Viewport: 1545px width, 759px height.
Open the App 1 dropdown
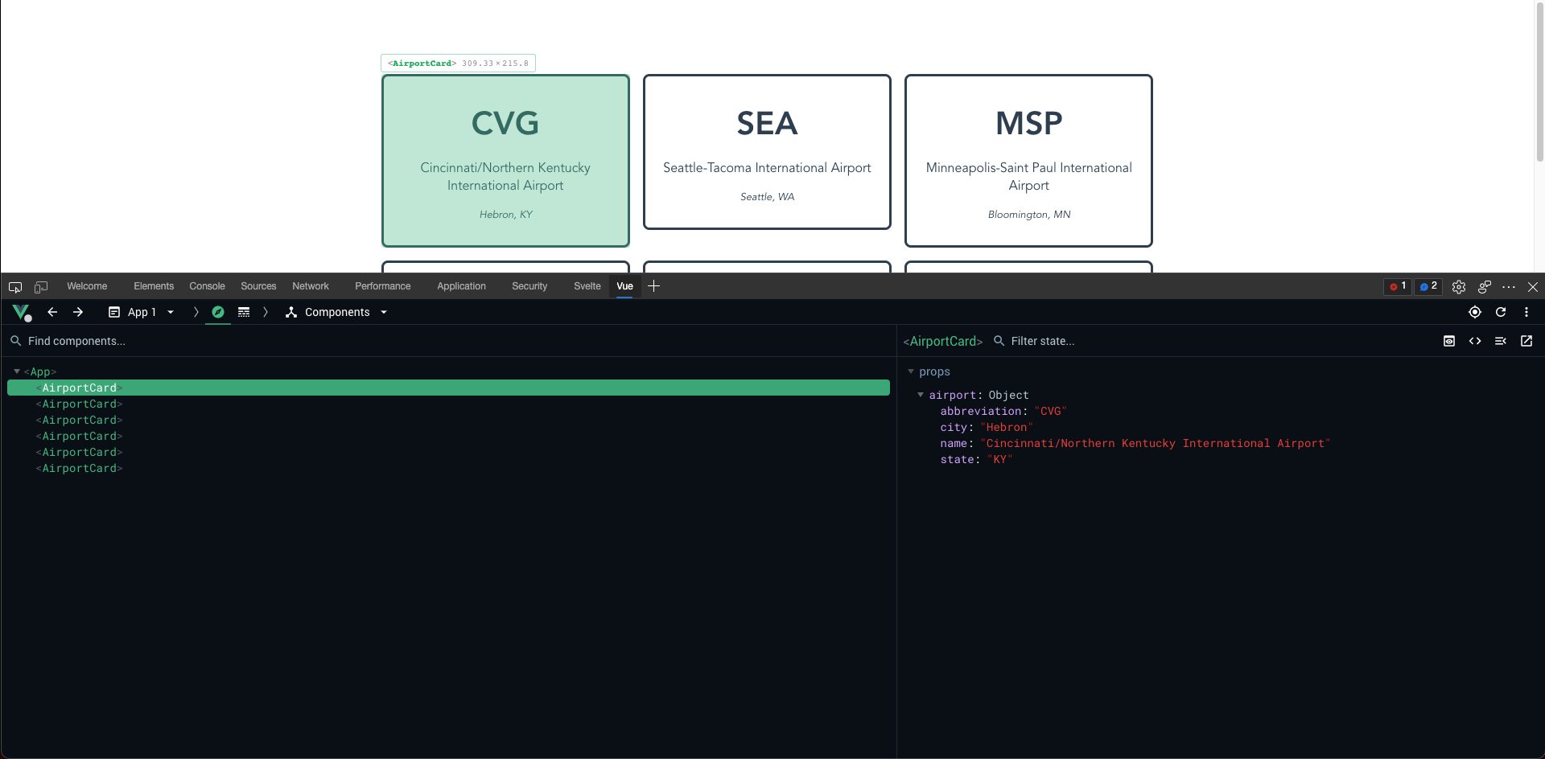pos(142,312)
